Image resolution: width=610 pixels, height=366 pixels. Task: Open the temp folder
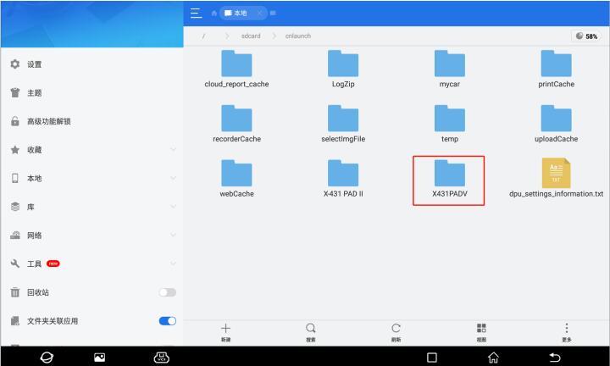point(450,124)
